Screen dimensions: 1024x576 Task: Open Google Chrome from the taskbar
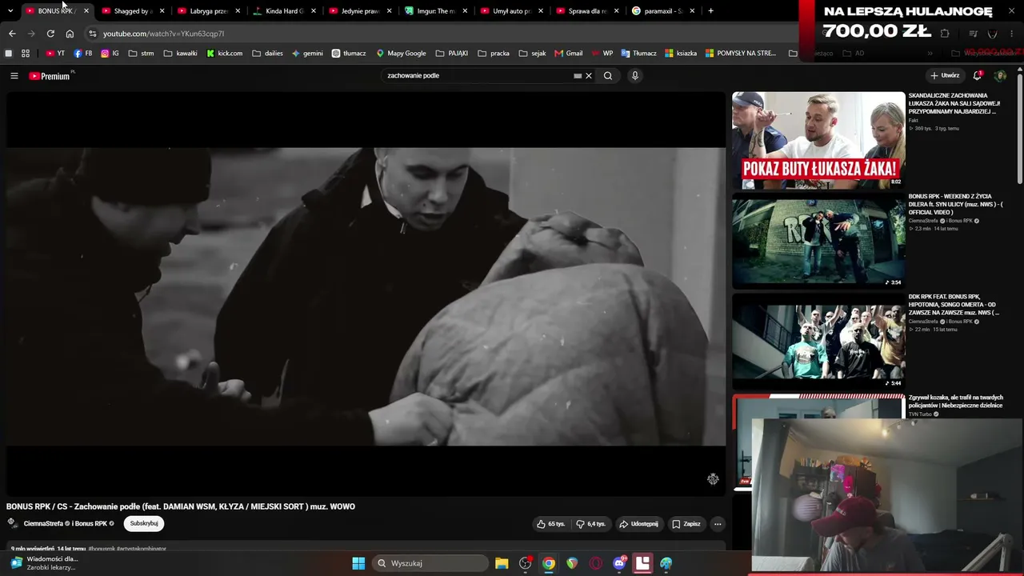point(549,563)
